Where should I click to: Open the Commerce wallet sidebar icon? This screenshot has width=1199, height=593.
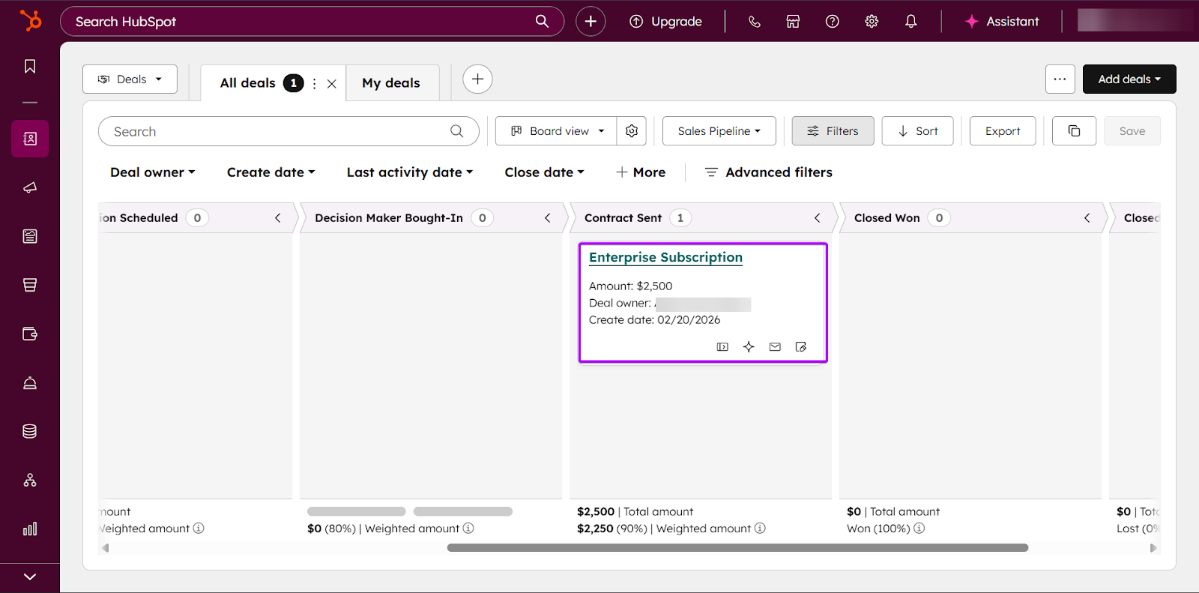(x=30, y=334)
